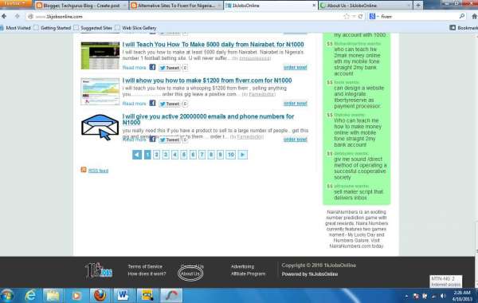The width and height of the screenshot is (478, 303).
Task: Switch to Firefox in the taskbar
Action: [x=100, y=295]
